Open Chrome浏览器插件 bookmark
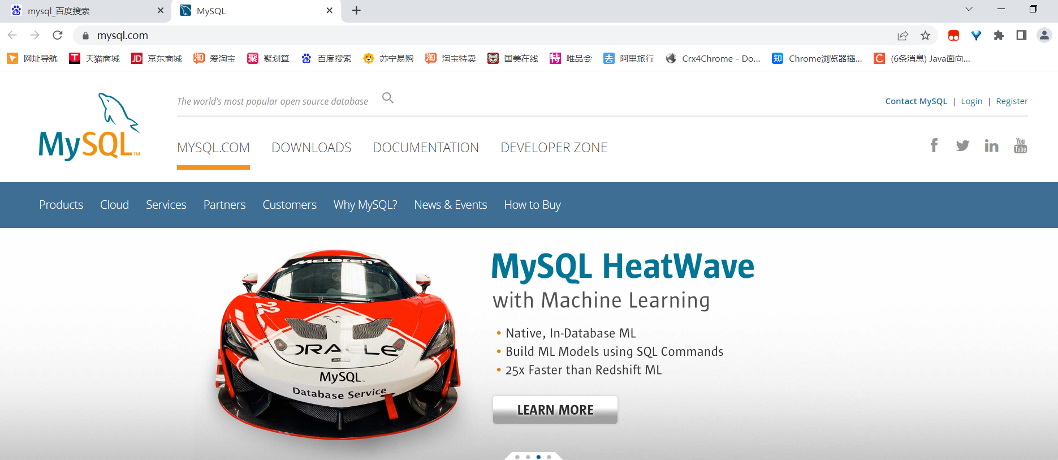 point(817,58)
